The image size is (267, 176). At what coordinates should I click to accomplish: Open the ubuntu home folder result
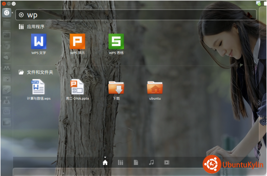coord(155,91)
